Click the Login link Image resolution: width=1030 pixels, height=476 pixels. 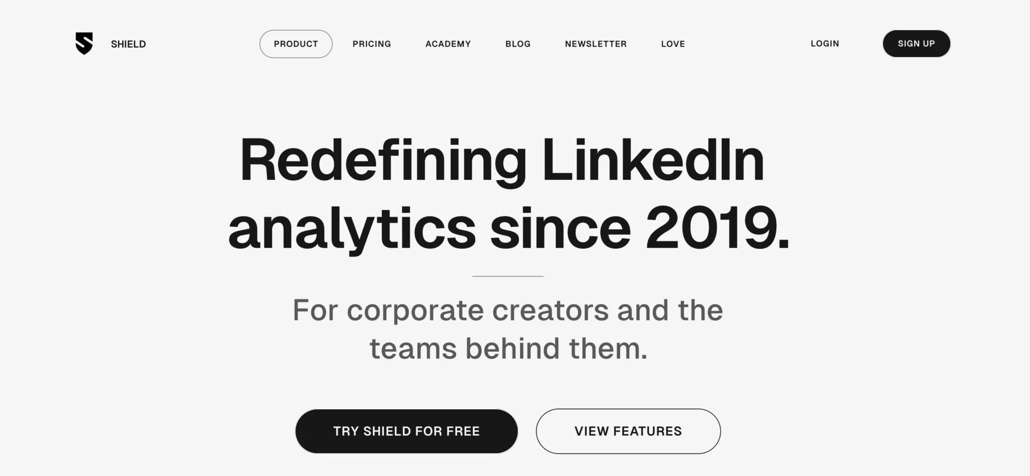pyautogui.click(x=824, y=44)
